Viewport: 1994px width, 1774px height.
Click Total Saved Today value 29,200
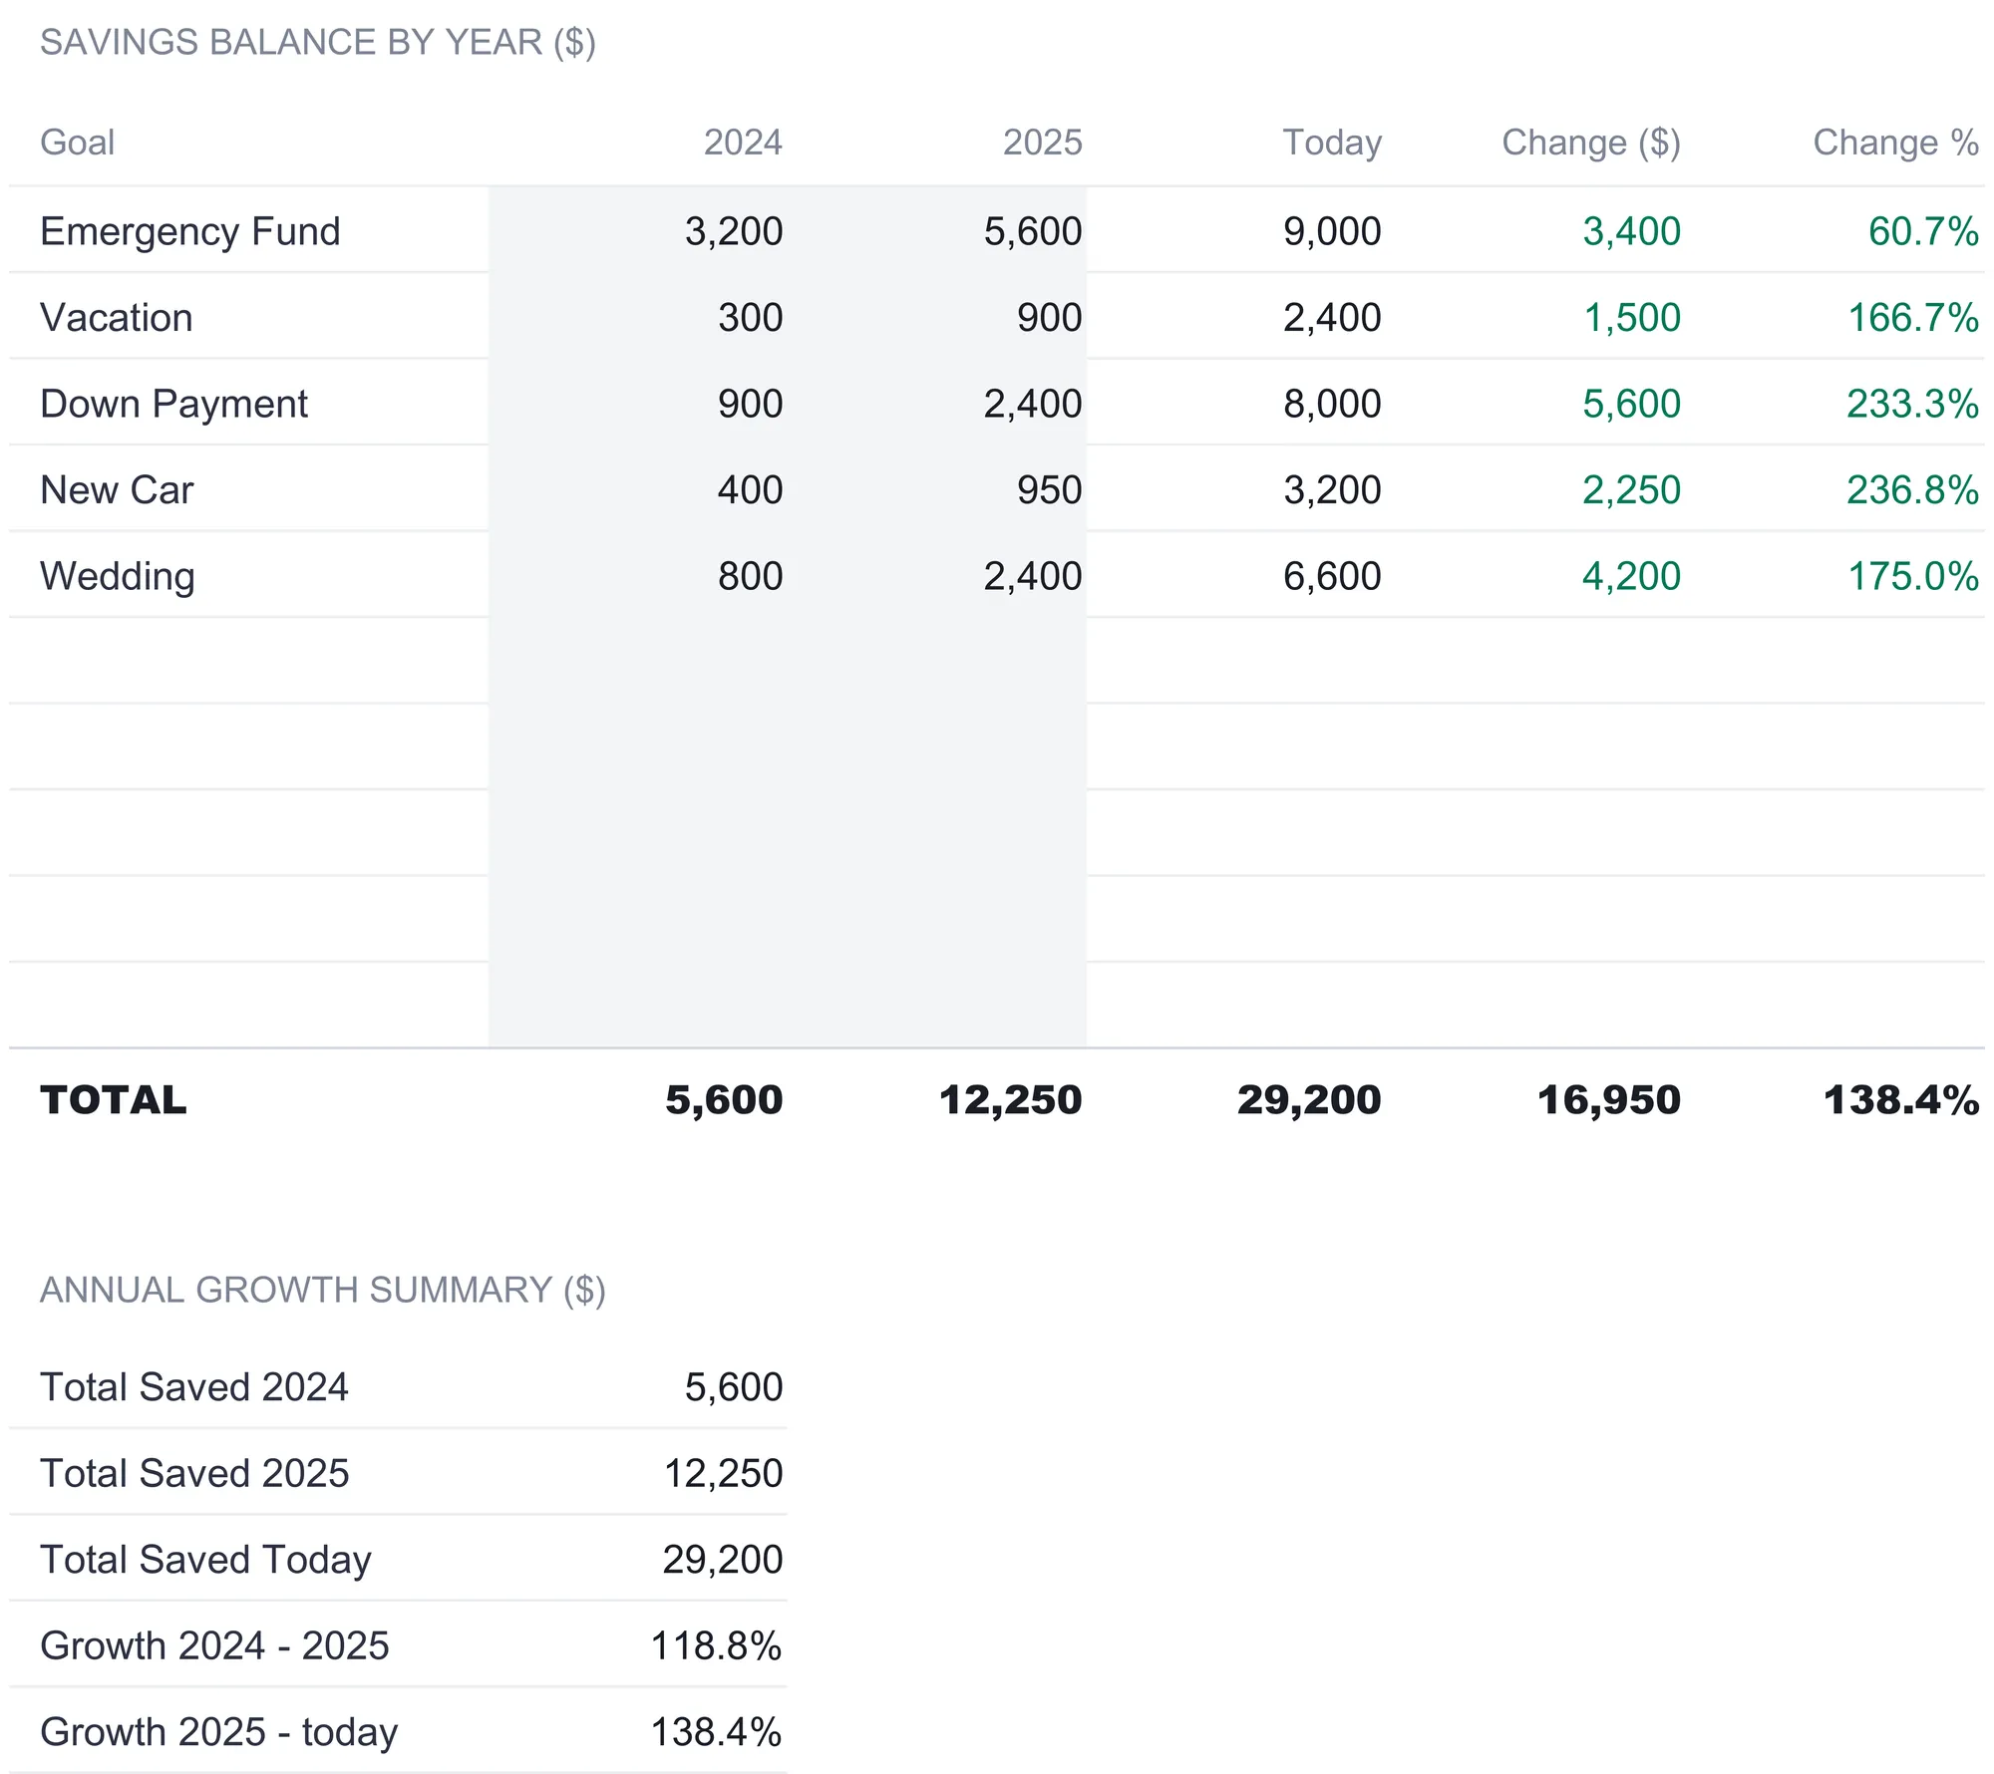point(723,1560)
